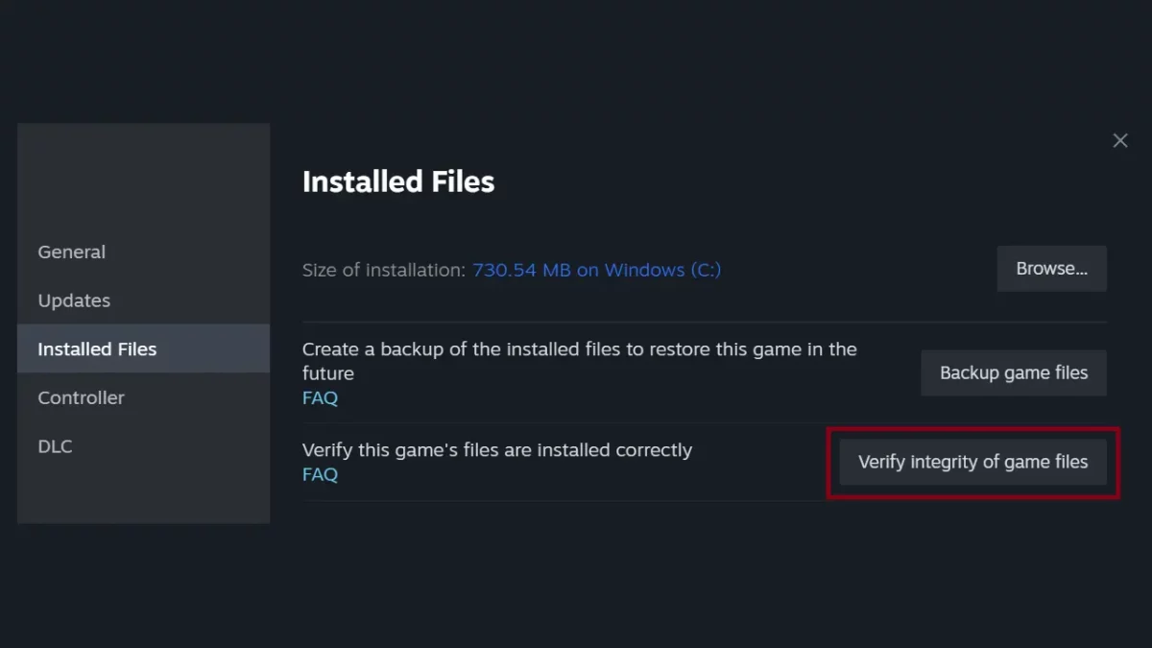This screenshot has width=1152, height=648.
Task: Click the 'Size of installation:' label
Action: (x=384, y=270)
